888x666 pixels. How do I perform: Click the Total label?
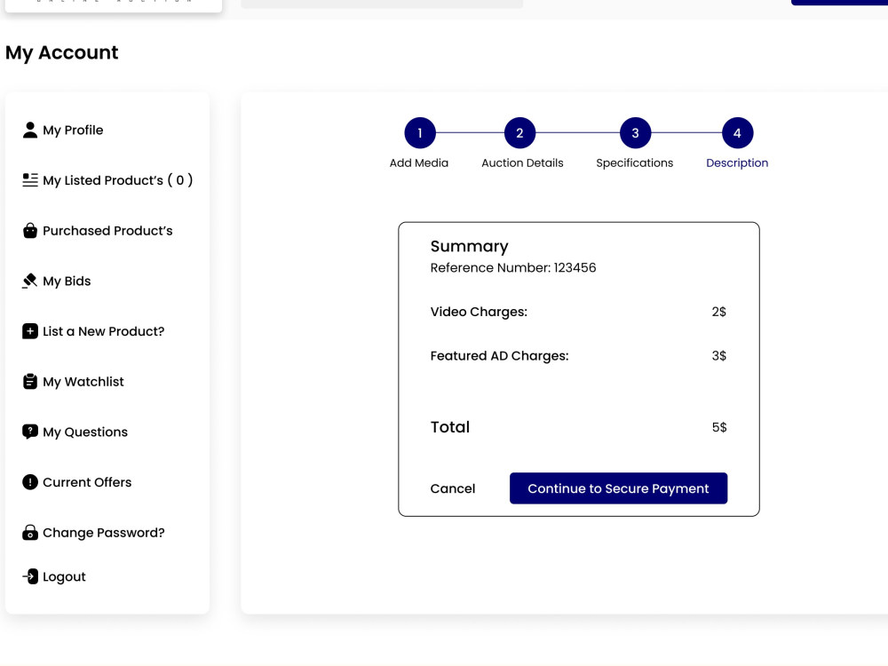click(x=450, y=427)
